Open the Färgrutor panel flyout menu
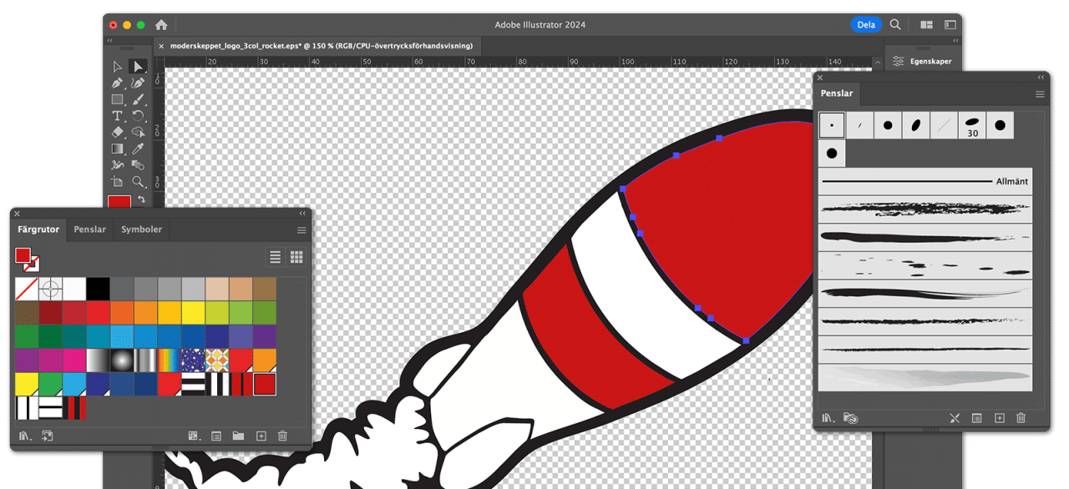This screenshot has width=1069, height=489. click(x=301, y=229)
